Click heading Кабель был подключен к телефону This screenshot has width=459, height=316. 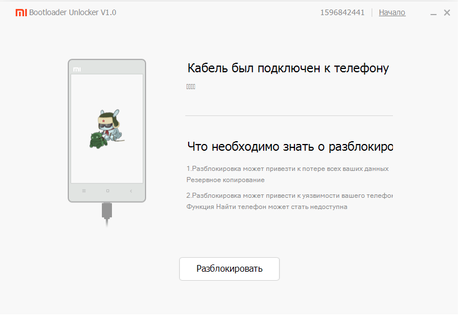pyautogui.click(x=288, y=68)
